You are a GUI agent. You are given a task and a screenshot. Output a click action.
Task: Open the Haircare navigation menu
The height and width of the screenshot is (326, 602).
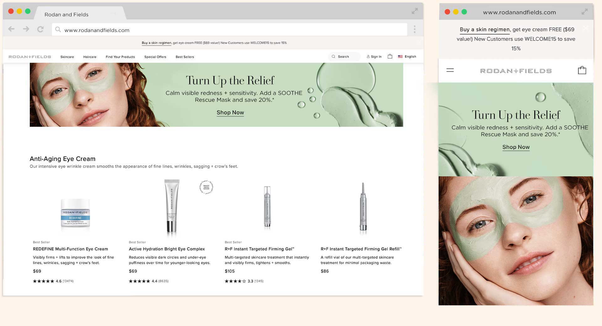click(x=90, y=57)
